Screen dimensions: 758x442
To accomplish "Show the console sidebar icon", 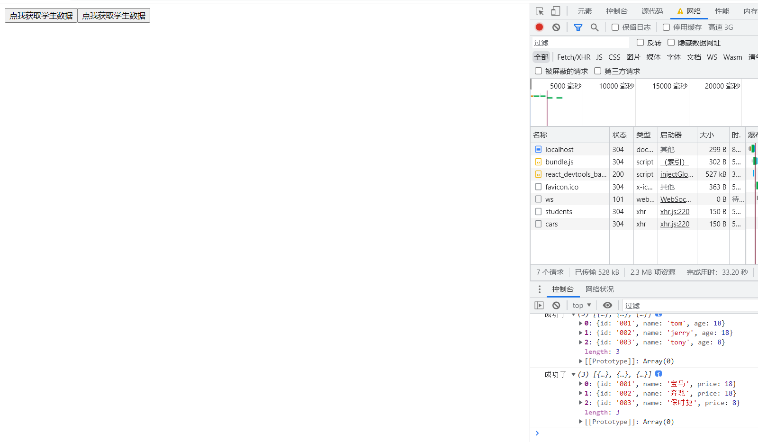I will click(x=539, y=306).
